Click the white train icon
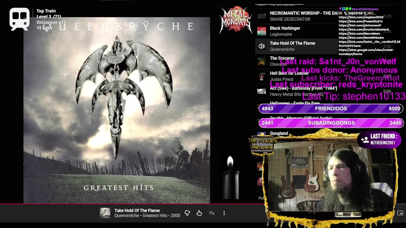406x228 pixels. click(19, 19)
